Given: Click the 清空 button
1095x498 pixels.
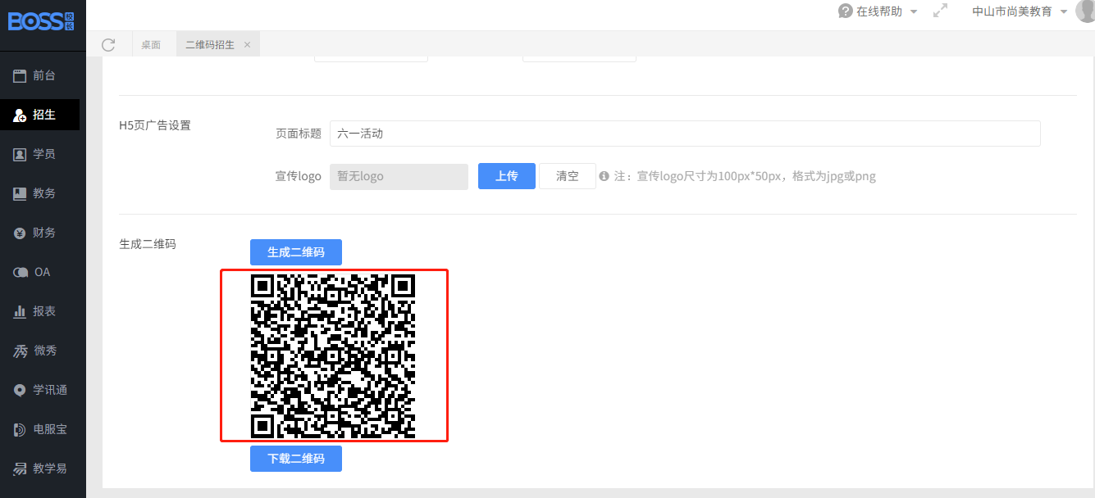Looking at the screenshot, I should (x=568, y=176).
